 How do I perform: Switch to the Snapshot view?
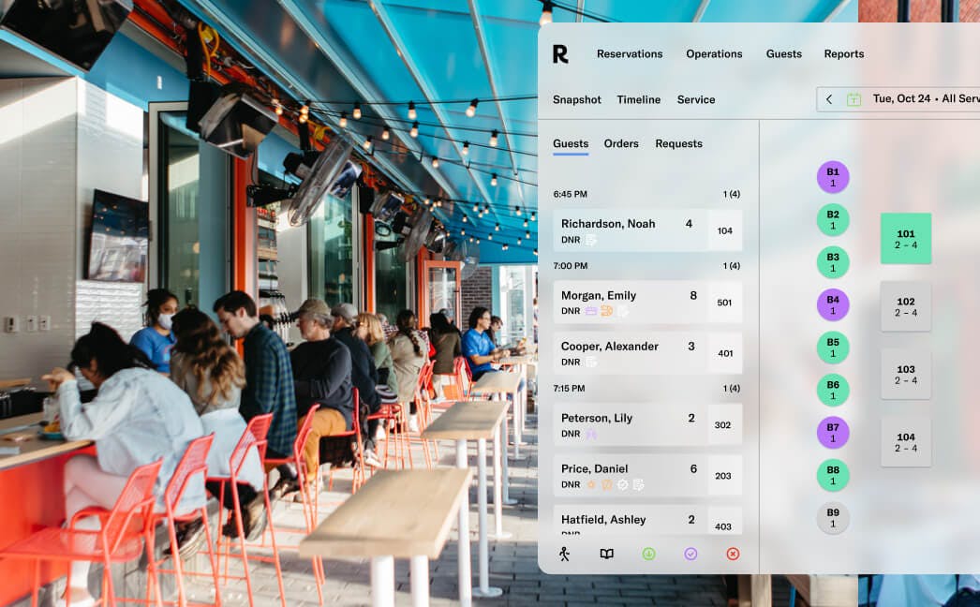(x=577, y=100)
